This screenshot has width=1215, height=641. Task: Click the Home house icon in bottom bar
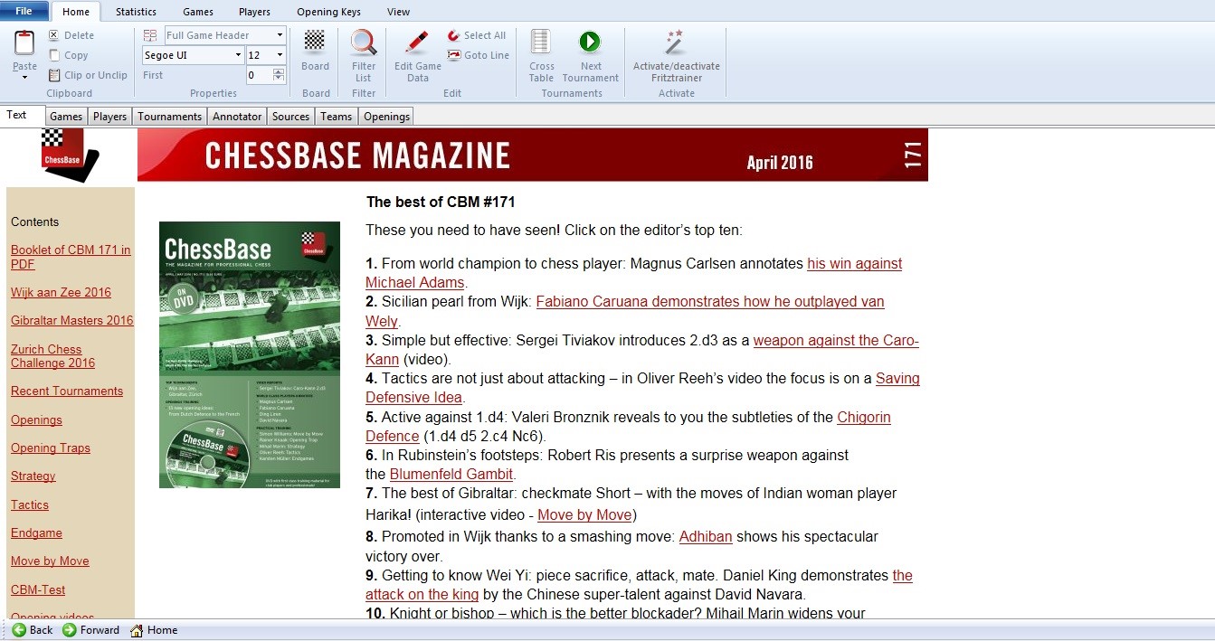click(137, 630)
